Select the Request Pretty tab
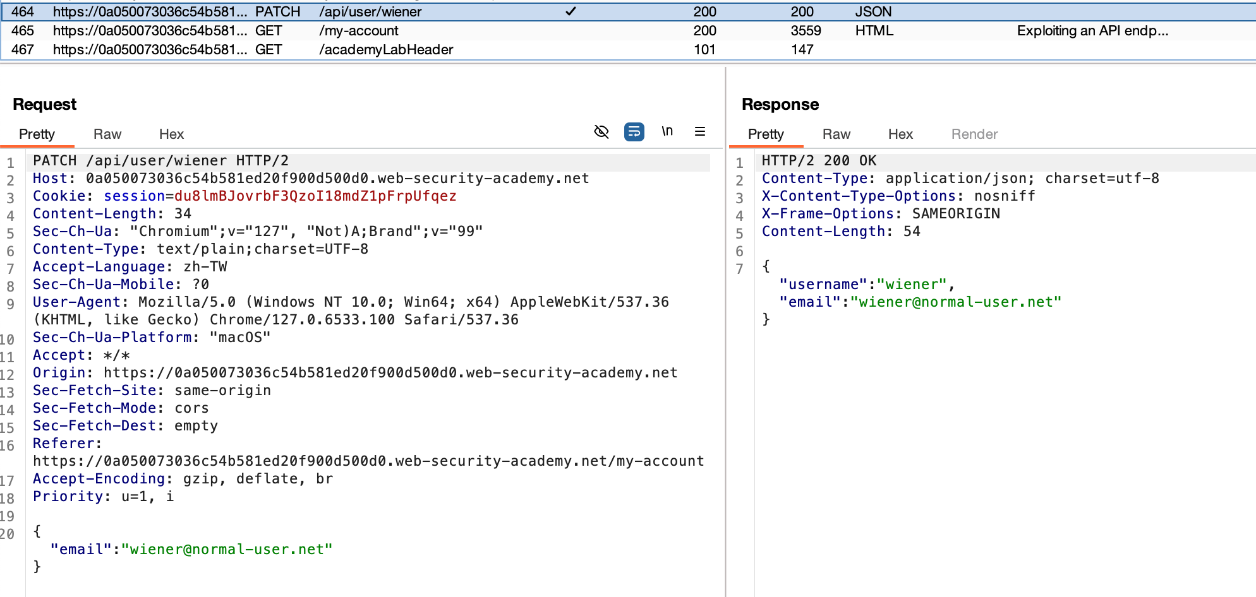1256x597 pixels. (37, 134)
